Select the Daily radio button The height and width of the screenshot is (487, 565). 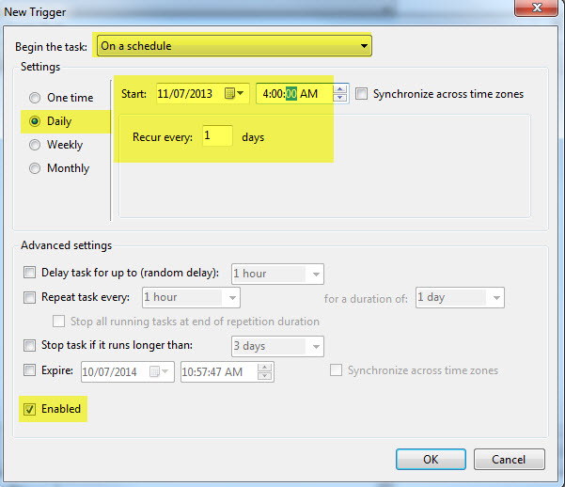coord(35,121)
